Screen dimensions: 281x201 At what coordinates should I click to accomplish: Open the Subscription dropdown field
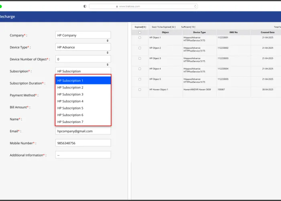point(83,71)
